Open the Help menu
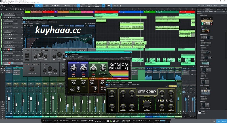Viewport: 227px width, 123px height. pyautogui.click(x=38, y=3)
